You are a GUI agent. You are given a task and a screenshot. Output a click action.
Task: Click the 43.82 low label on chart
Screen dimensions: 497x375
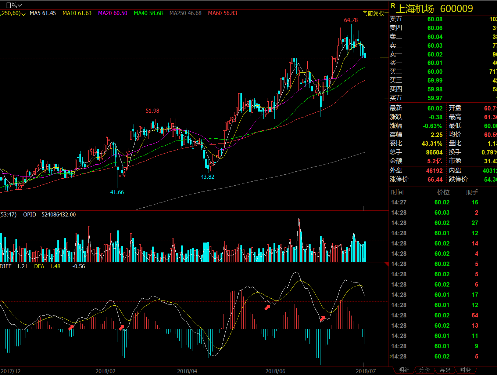207,177
